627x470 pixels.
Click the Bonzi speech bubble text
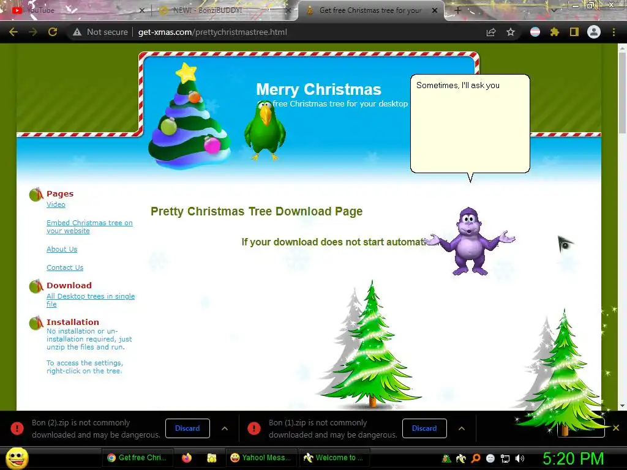coord(458,85)
